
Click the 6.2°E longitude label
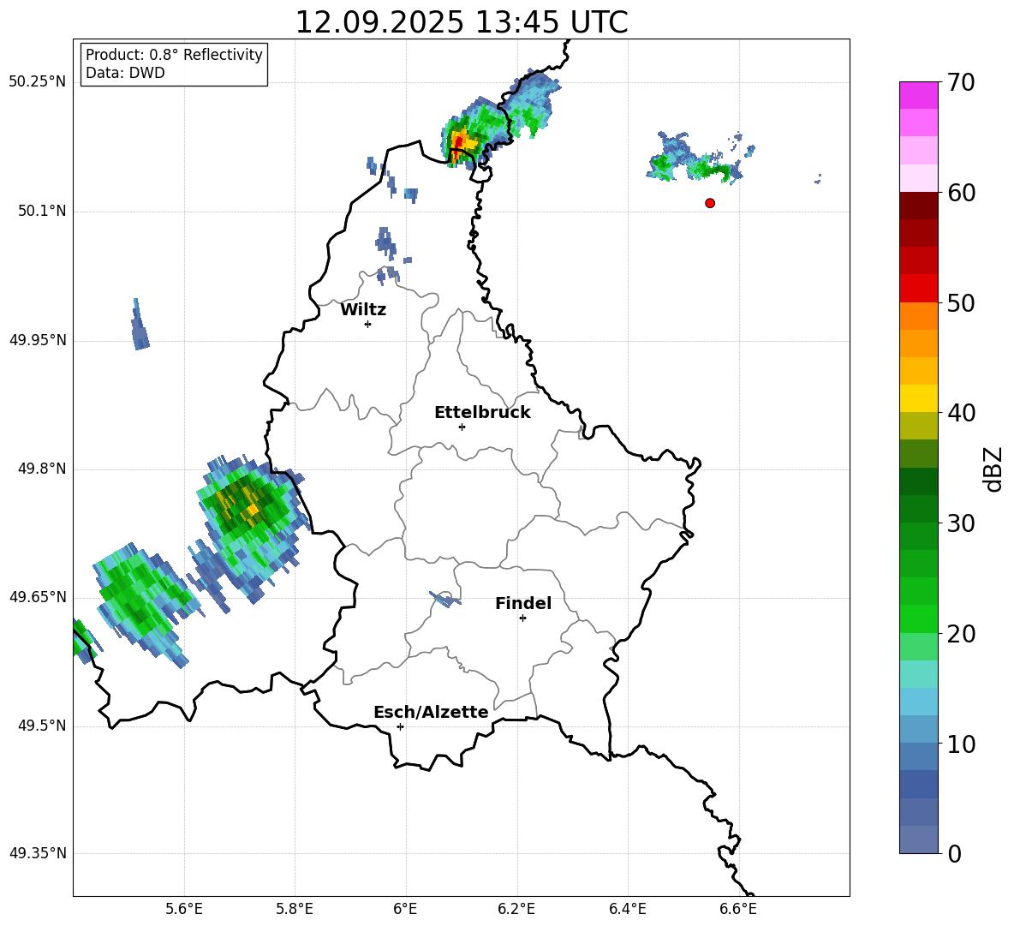(516, 909)
